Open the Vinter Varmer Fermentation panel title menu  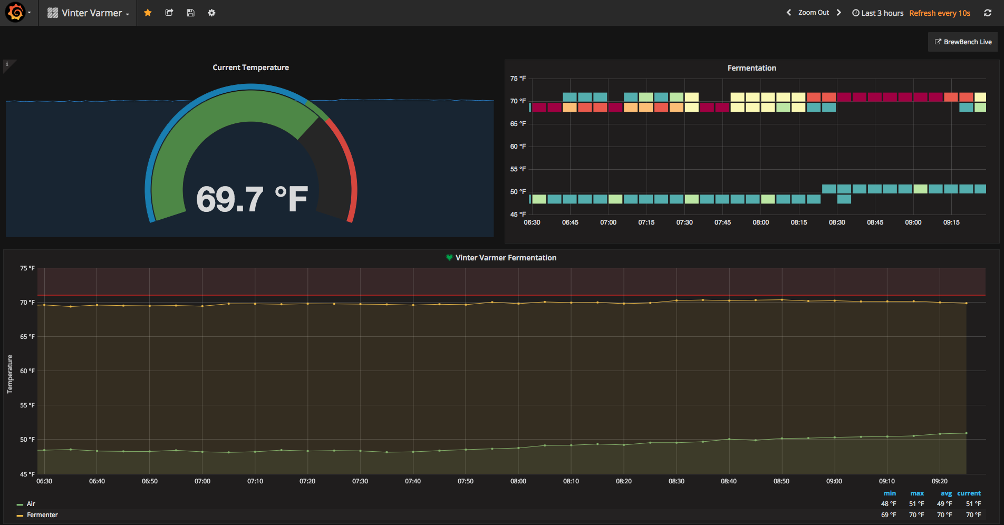[x=507, y=258]
